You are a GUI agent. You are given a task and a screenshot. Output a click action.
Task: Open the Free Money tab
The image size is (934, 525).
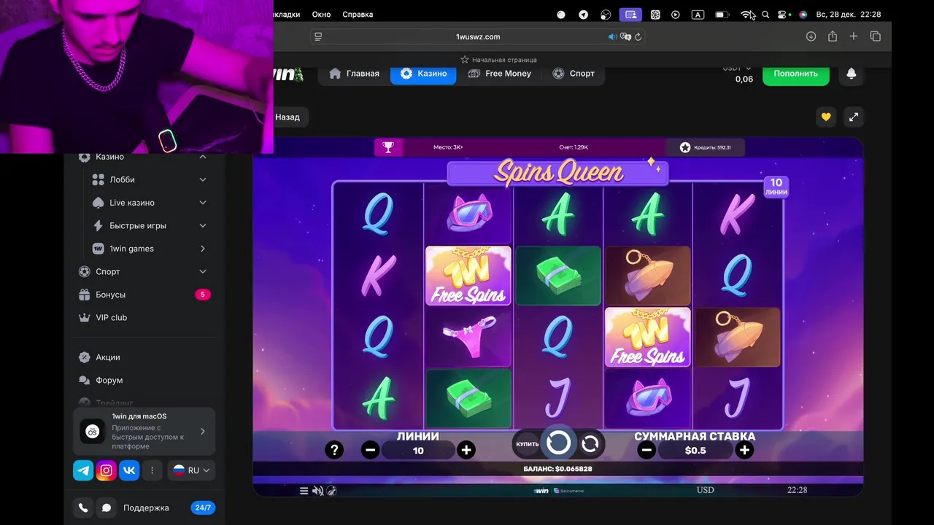coord(500,74)
